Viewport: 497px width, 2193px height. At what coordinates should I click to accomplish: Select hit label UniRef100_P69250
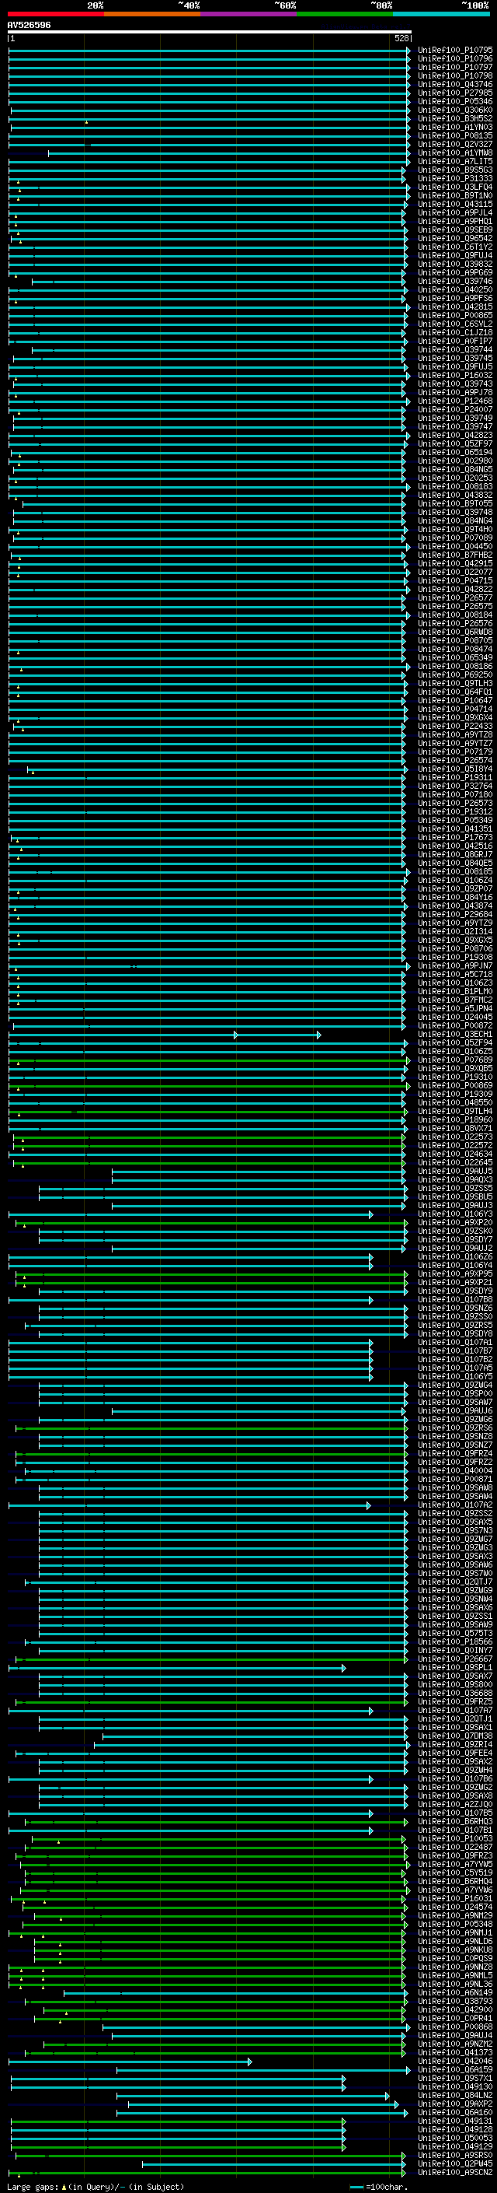pos(455,674)
